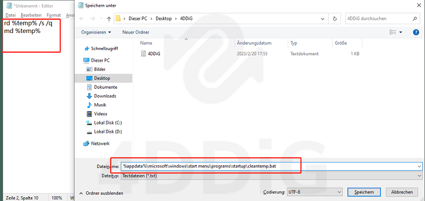Click the search magnifier icon
The image size is (425, 201).
[x=414, y=19]
